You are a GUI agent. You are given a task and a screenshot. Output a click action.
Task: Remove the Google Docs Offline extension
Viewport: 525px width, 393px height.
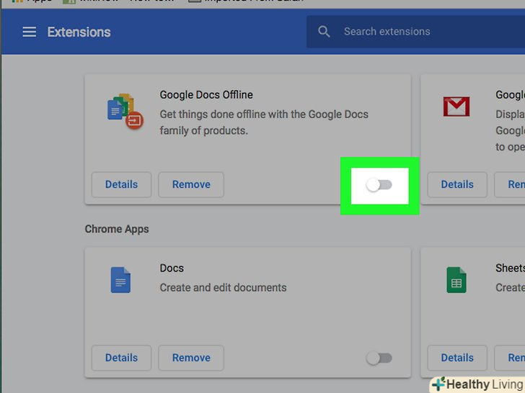(x=191, y=184)
